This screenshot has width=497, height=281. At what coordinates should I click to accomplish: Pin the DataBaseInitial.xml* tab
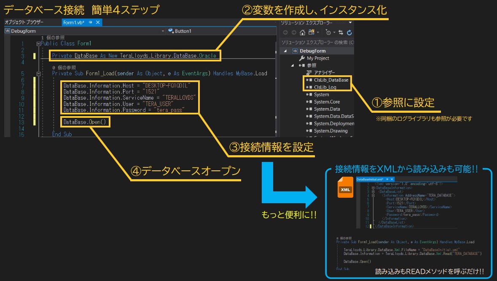[387, 179]
